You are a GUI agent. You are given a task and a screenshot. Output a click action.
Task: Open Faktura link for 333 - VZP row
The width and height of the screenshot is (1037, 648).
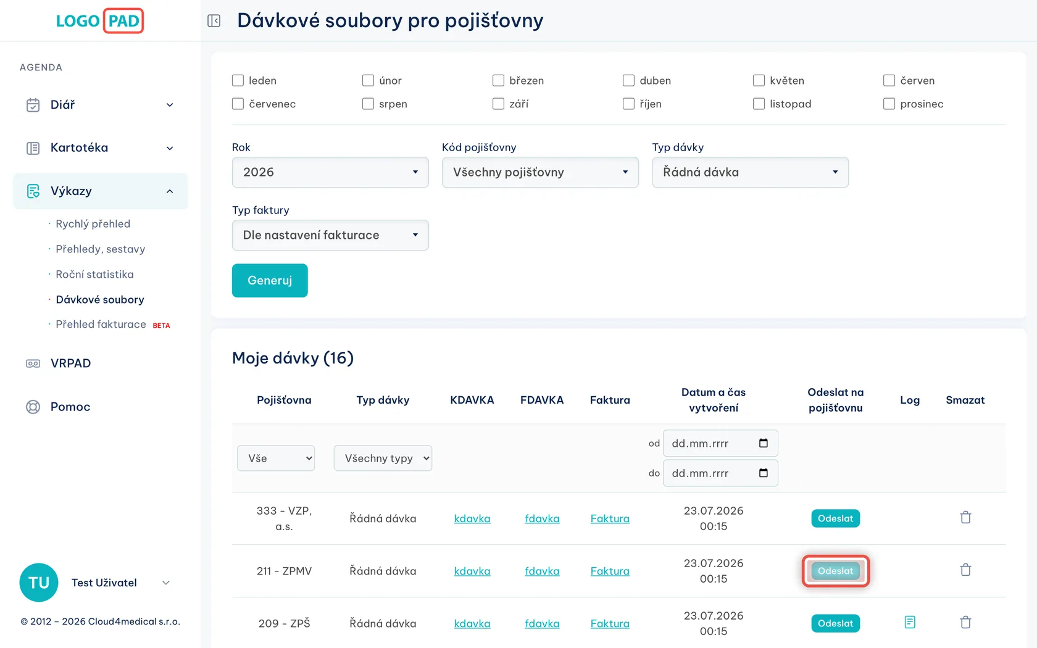pyautogui.click(x=610, y=518)
